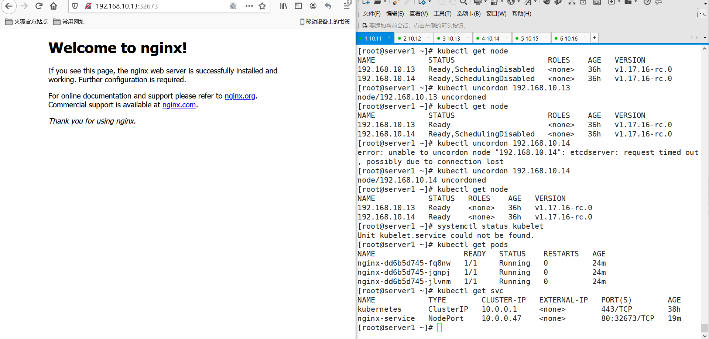The height and width of the screenshot is (339, 709).
Task: Expand session properties gear dropdown arrow
Action: point(430,2)
